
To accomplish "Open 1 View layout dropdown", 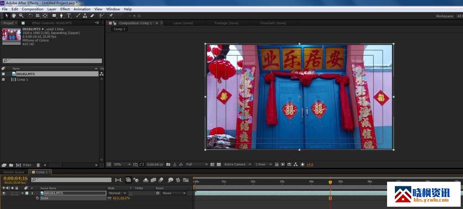I will 263,165.
